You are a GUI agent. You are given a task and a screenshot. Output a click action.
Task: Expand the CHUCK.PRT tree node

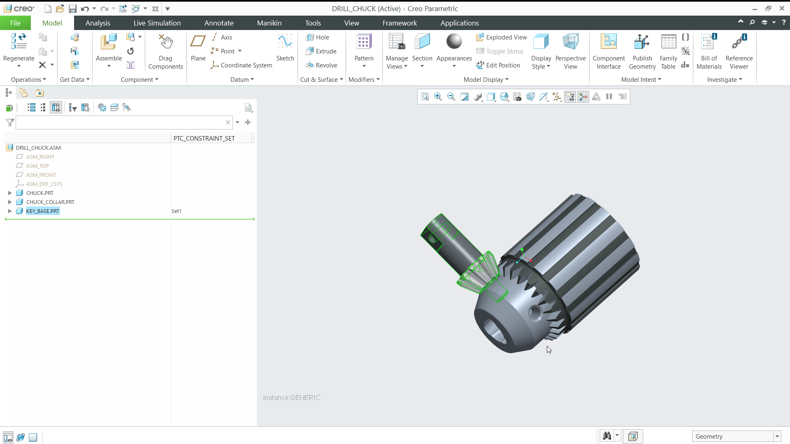tap(9, 193)
